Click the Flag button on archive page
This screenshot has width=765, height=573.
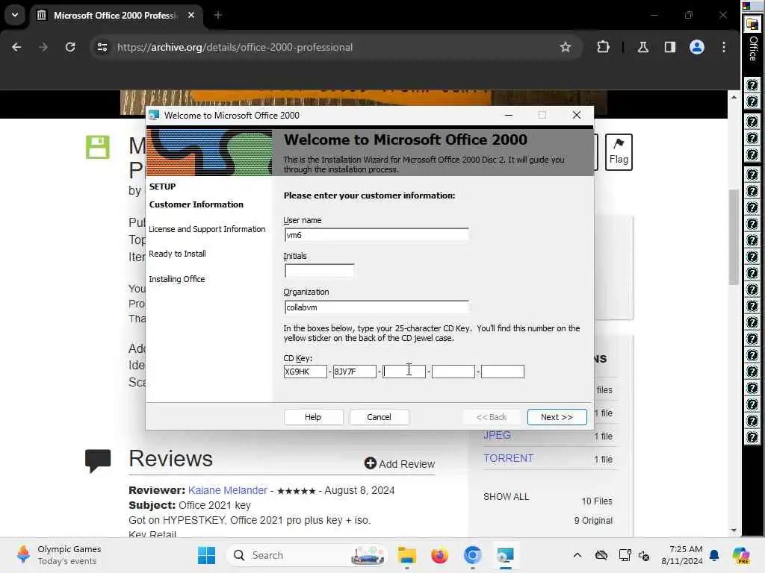click(x=619, y=152)
